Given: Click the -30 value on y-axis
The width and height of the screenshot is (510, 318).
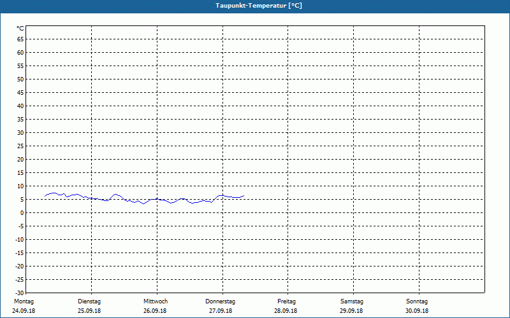Looking at the screenshot, I should [20, 293].
